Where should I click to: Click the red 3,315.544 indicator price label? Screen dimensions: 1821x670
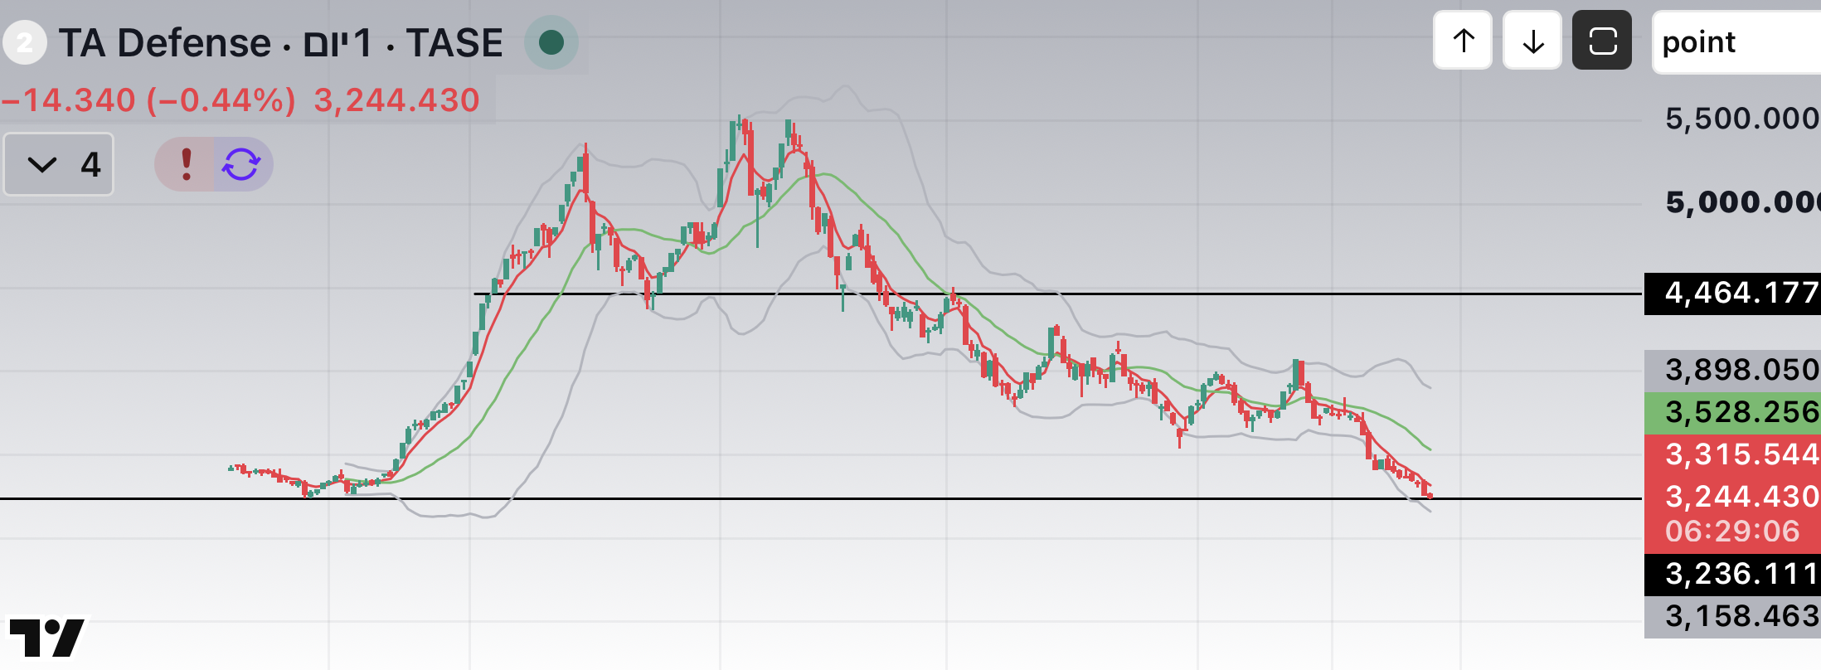(1733, 454)
